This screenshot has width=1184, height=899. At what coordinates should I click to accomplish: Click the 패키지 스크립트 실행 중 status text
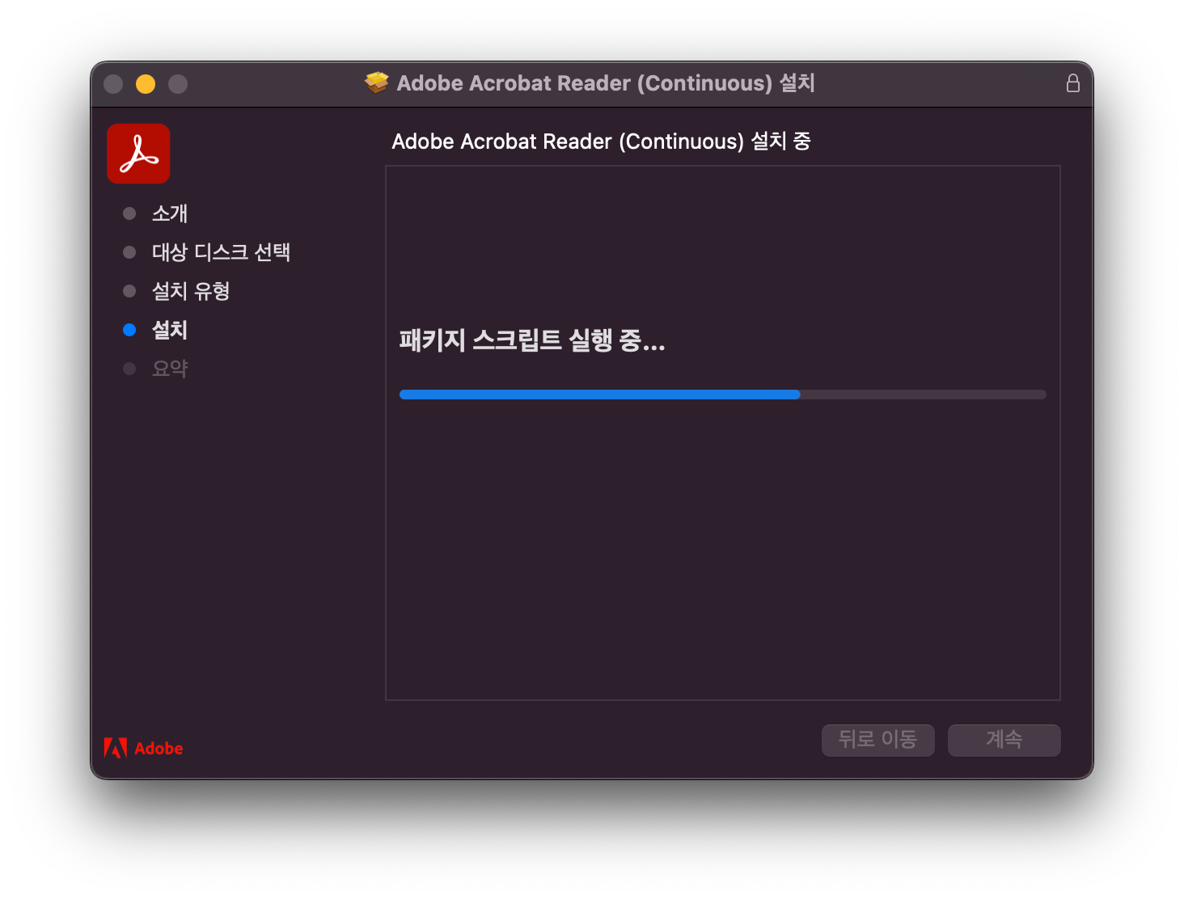pos(531,340)
